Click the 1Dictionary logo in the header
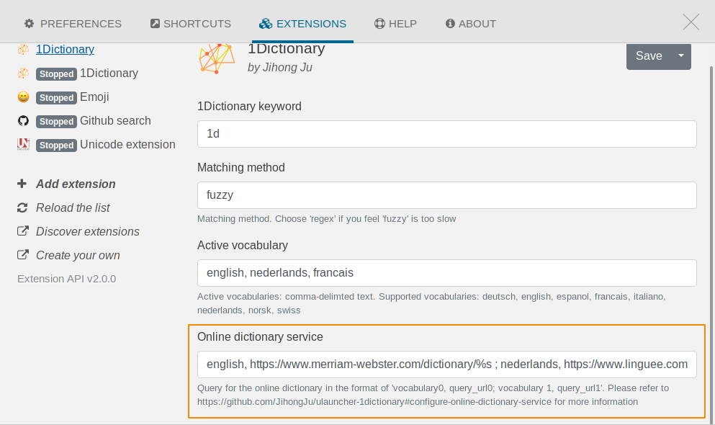 point(217,58)
